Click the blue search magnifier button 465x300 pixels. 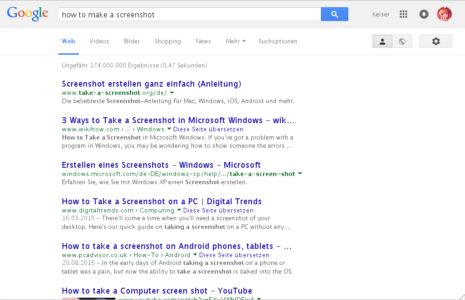335,14
